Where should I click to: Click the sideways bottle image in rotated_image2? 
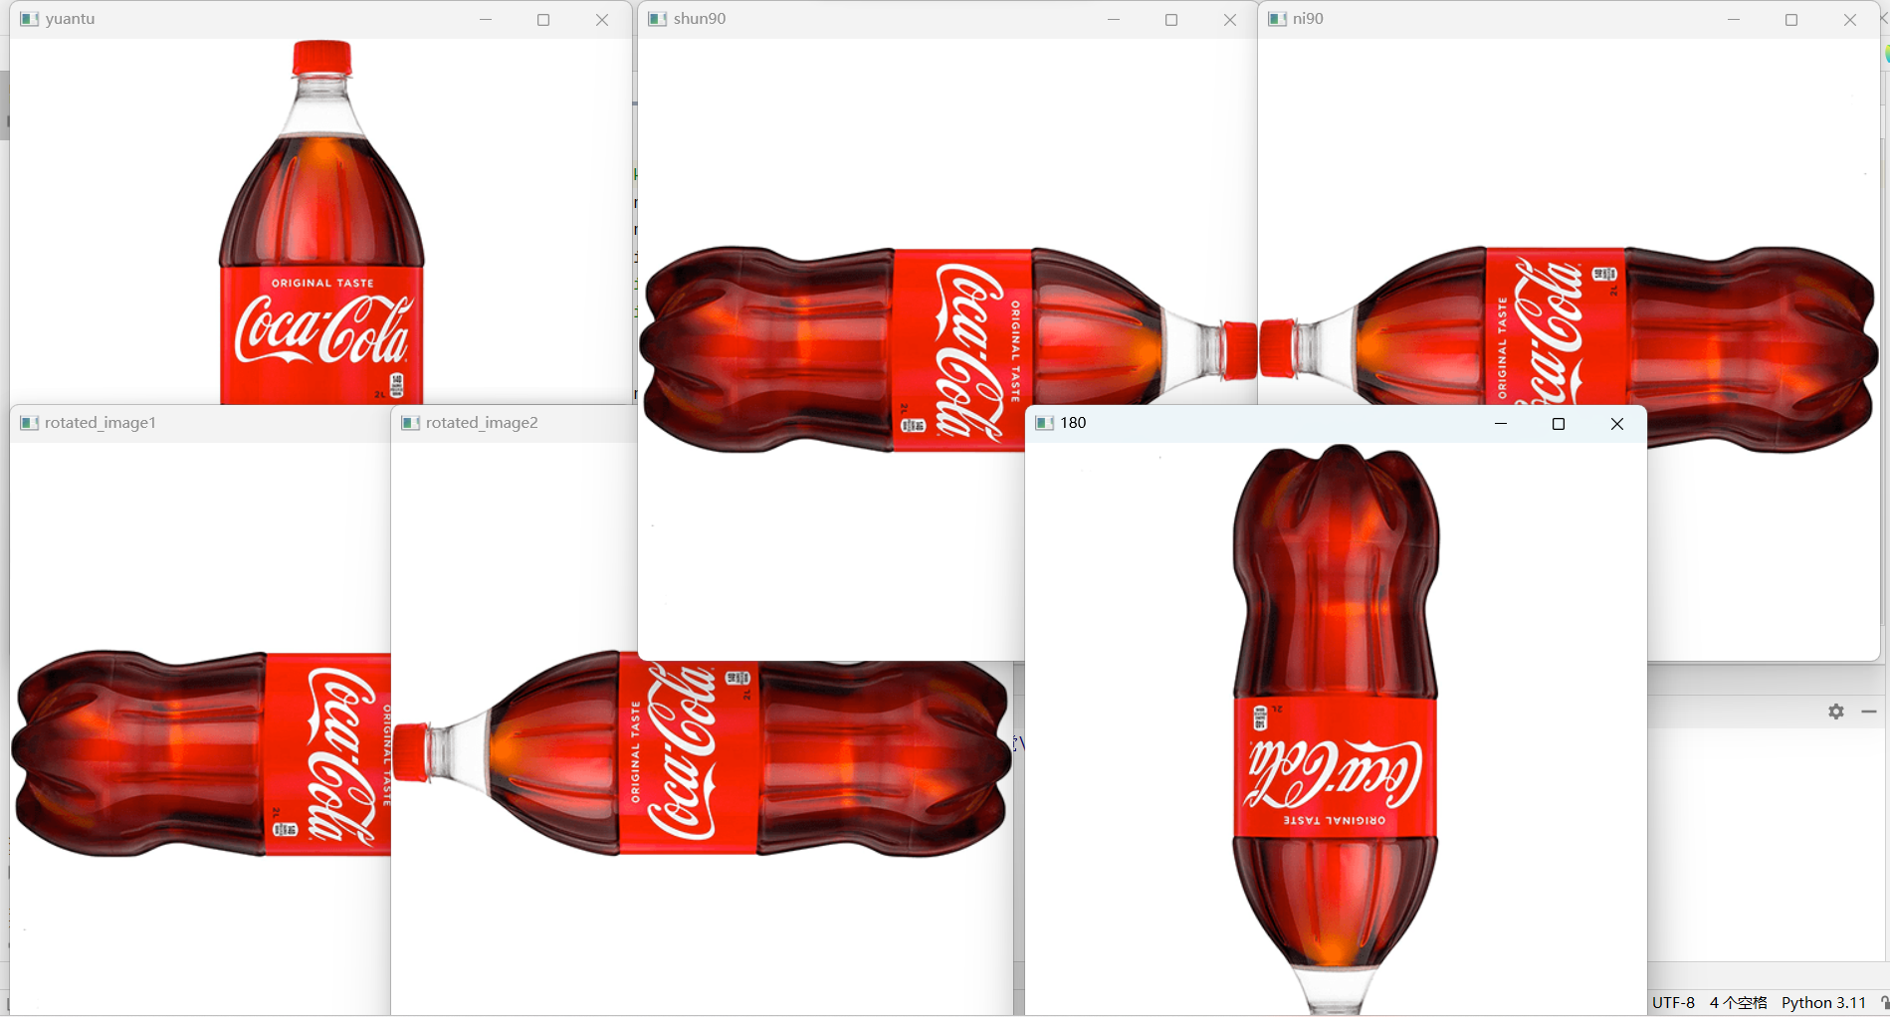703,753
